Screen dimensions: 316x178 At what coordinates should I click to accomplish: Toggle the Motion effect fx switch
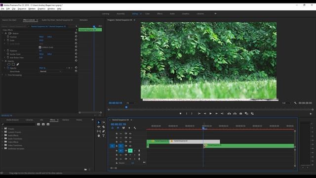coord(5,33)
